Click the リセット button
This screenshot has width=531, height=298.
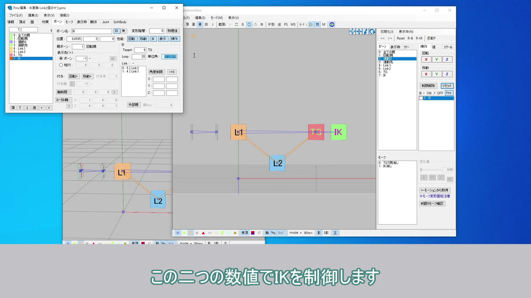click(447, 86)
